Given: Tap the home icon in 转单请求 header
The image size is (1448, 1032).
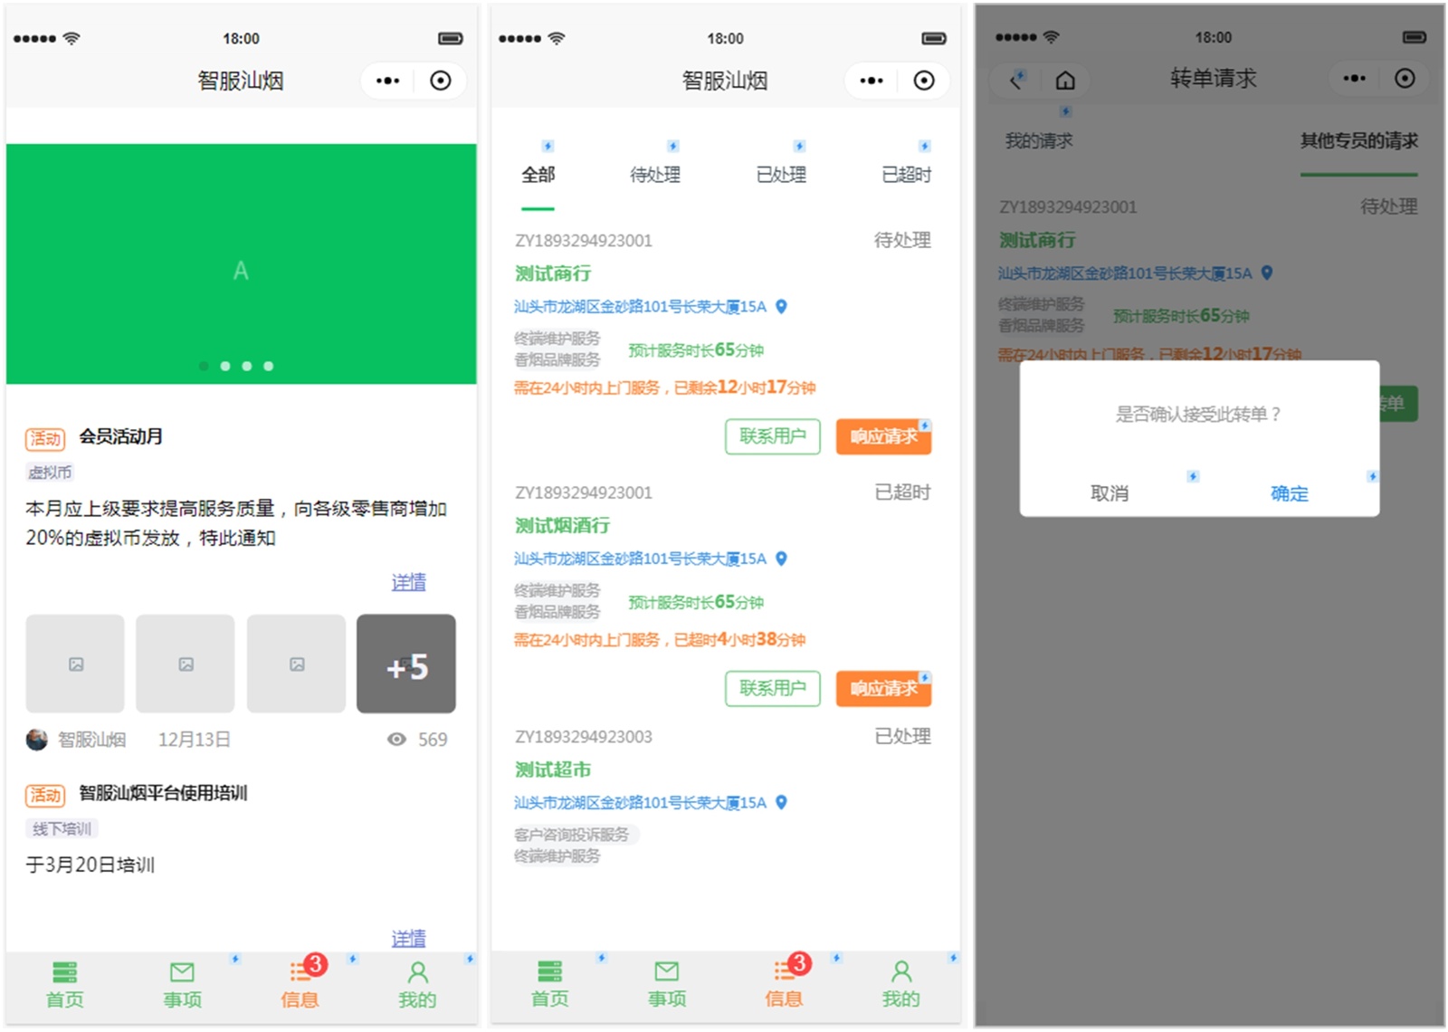Looking at the screenshot, I should [x=1065, y=80].
